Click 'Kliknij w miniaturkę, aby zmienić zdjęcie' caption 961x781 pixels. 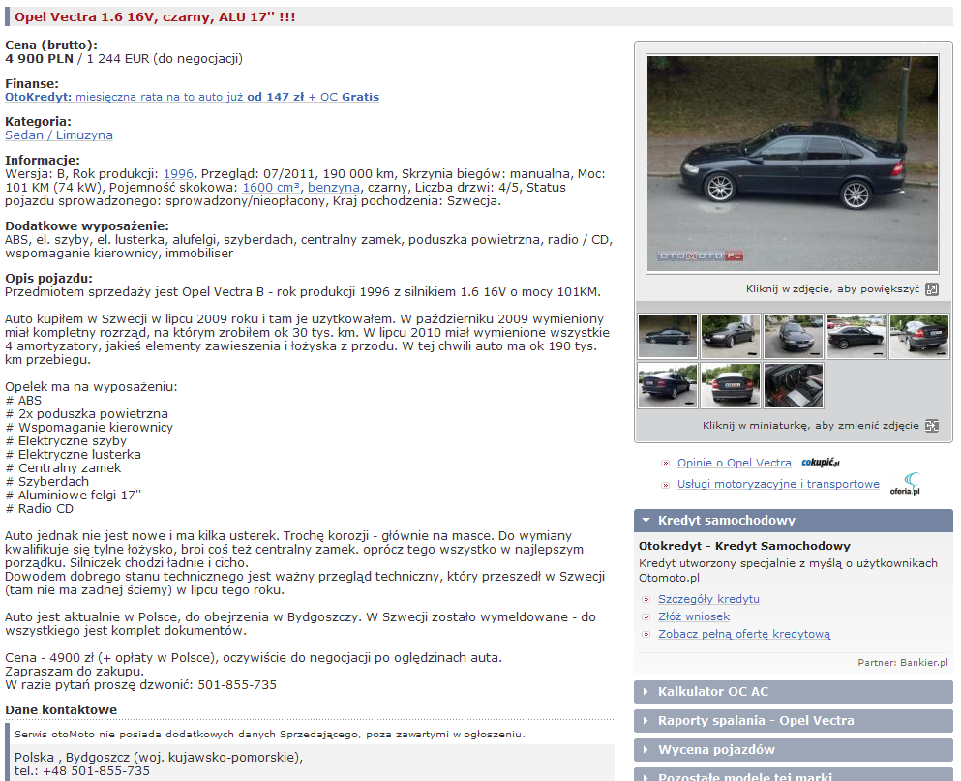pyautogui.click(x=810, y=426)
